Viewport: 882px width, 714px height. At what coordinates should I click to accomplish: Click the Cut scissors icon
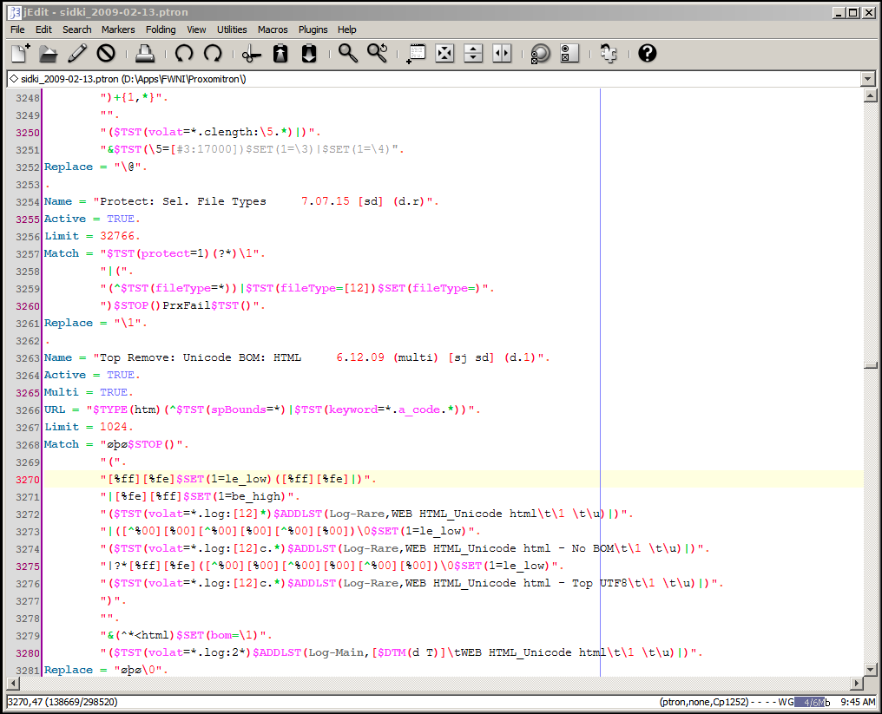[252, 54]
